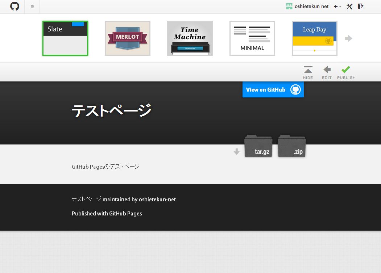Hide the theme chooser panel
Screen dimensions: 381x273
[308, 72]
